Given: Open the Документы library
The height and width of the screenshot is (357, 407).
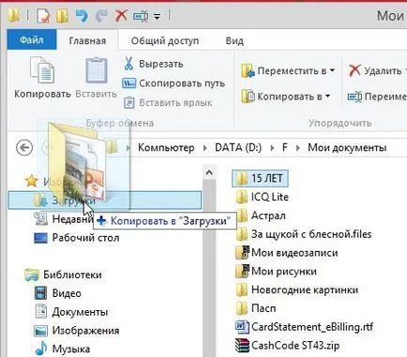Looking at the screenshot, I should [80, 312].
